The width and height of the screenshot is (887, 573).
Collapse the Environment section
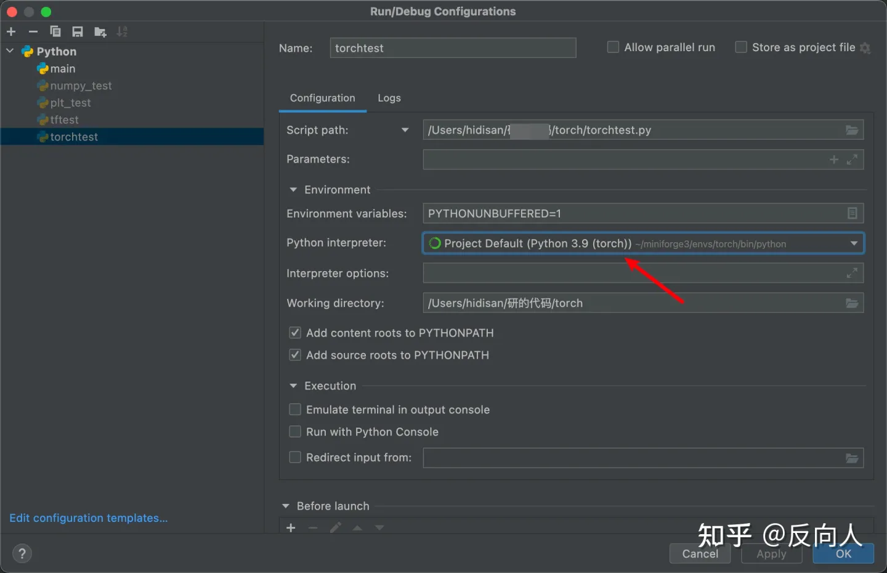(x=293, y=190)
